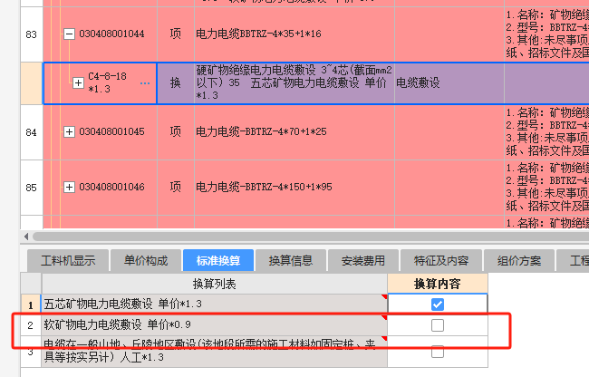589x377 pixels.
Task: Select row number 83
Action: coord(31,34)
